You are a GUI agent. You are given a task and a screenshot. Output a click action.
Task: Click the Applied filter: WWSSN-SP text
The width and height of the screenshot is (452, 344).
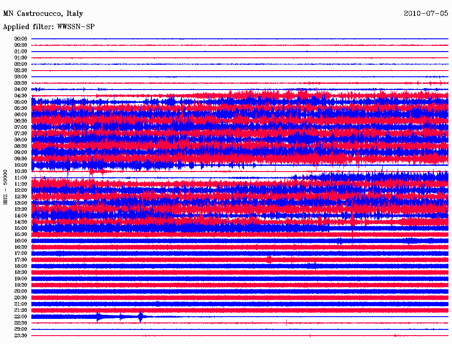point(49,27)
